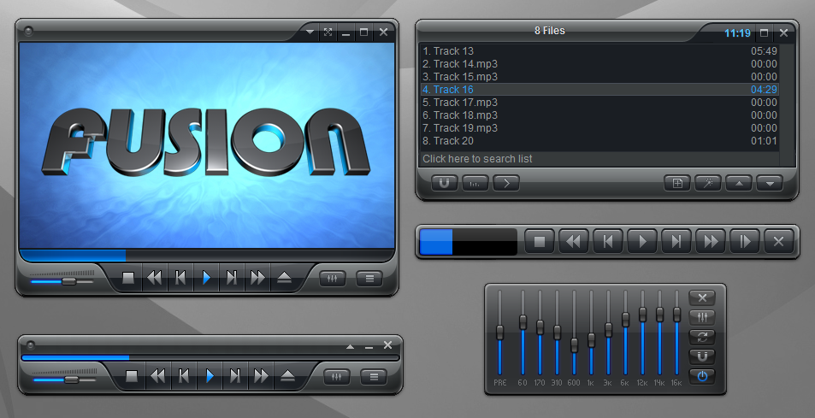Select 7. Track 19.mp3 in playlist
The image size is (815, 418).
point(599,127)
